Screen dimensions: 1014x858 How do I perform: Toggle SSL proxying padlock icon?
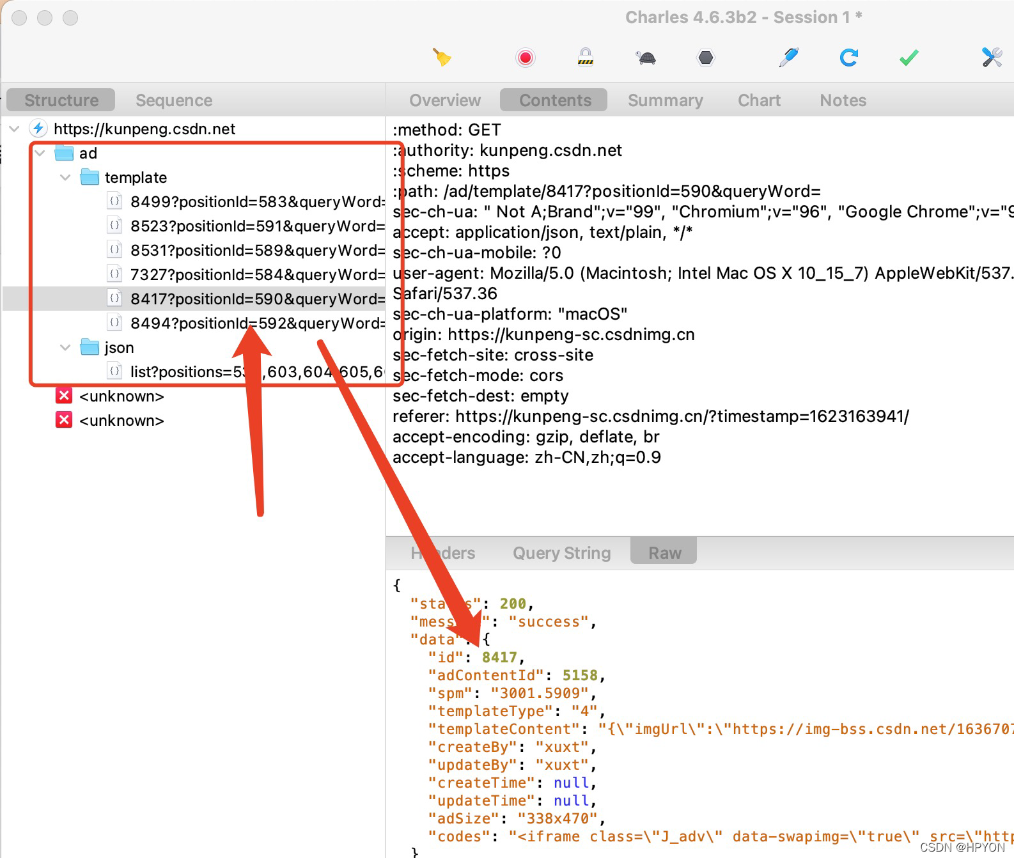click(x=586, y=58)
